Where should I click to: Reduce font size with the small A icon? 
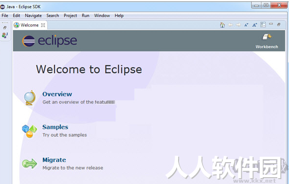click(x=246, y=25)
